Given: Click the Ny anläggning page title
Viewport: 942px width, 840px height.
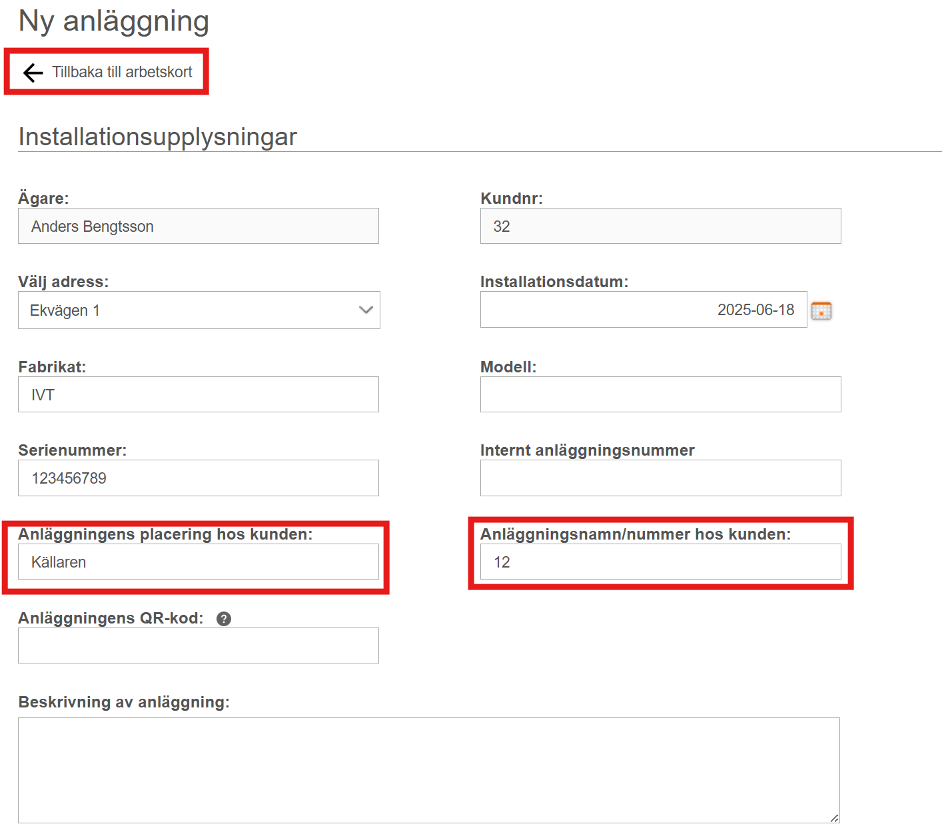Looking at the screenshot, I should [114, 21].
